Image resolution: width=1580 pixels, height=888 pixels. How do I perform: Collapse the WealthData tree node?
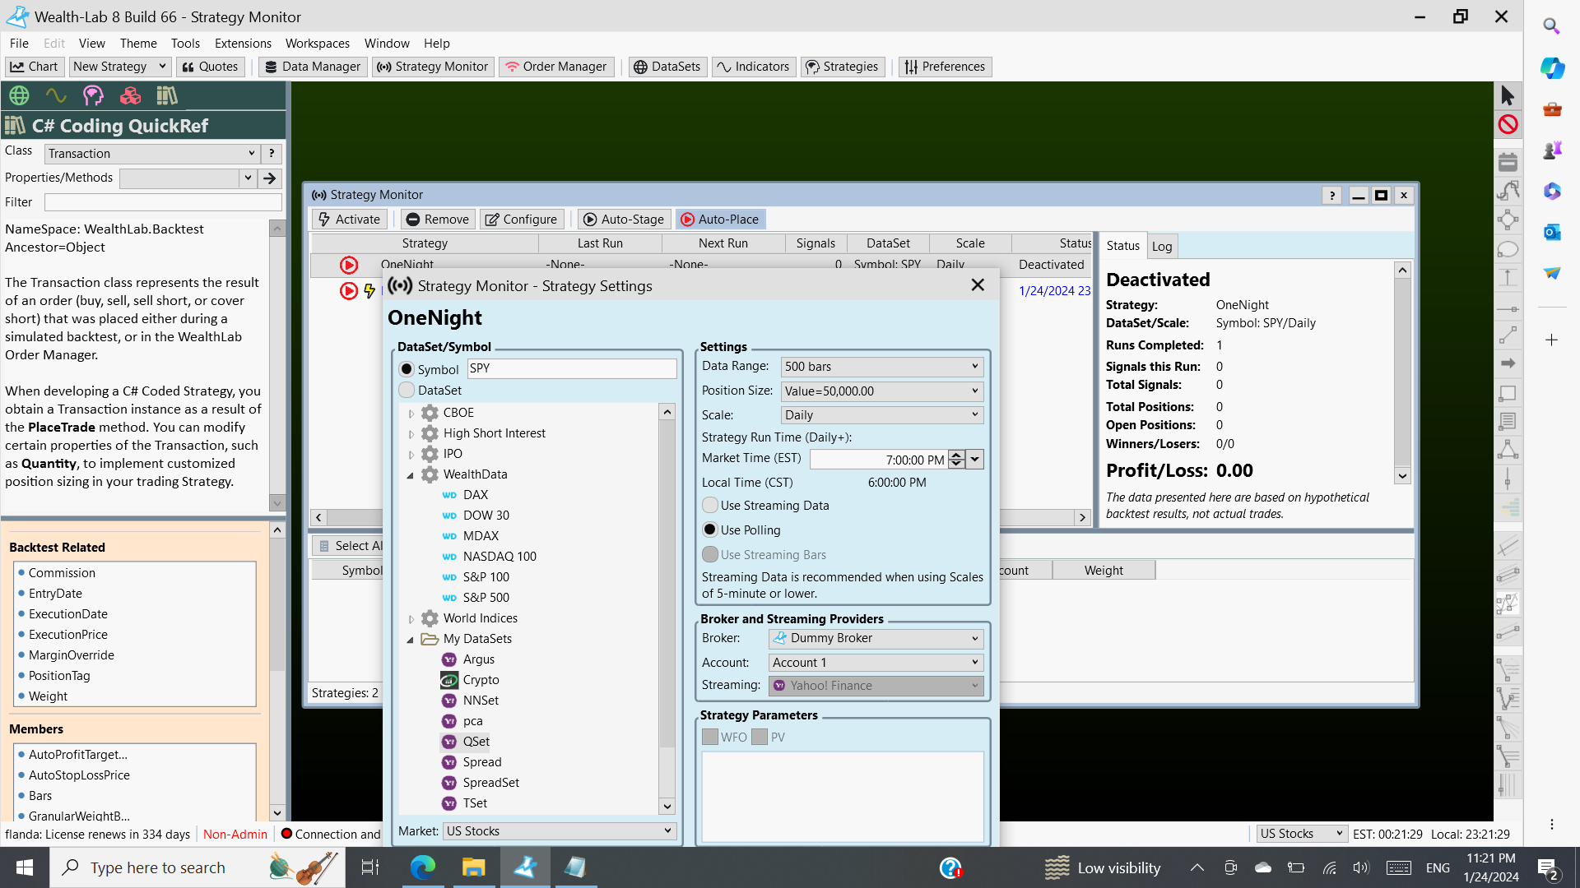pos(411,475)
